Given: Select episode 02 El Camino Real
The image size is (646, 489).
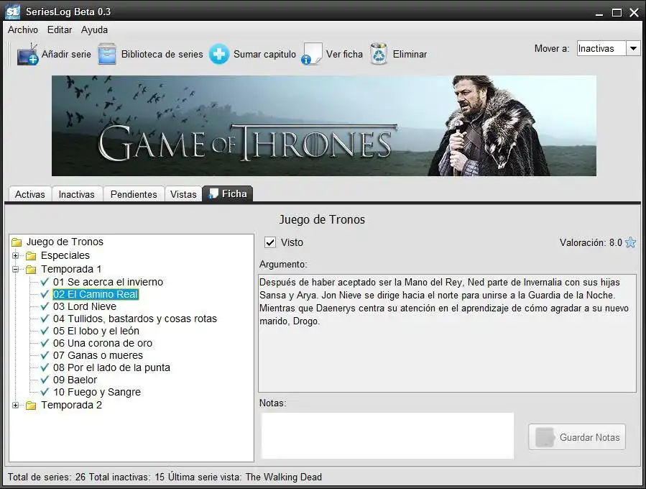Looking at the screenshot, I should 96,294.
